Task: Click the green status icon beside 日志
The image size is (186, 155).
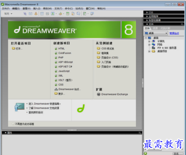Action: point(145,153)
